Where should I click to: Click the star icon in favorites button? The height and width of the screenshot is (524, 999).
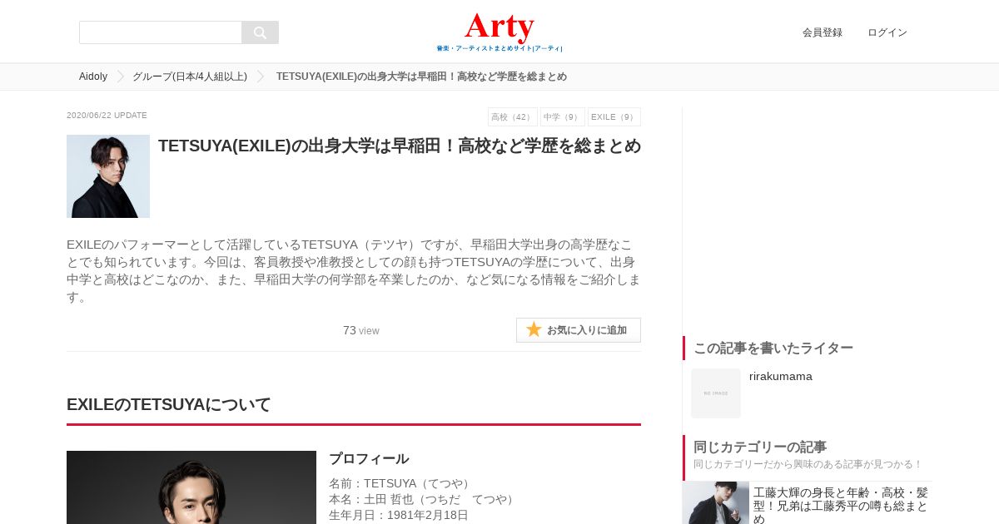tap(534, 329)
